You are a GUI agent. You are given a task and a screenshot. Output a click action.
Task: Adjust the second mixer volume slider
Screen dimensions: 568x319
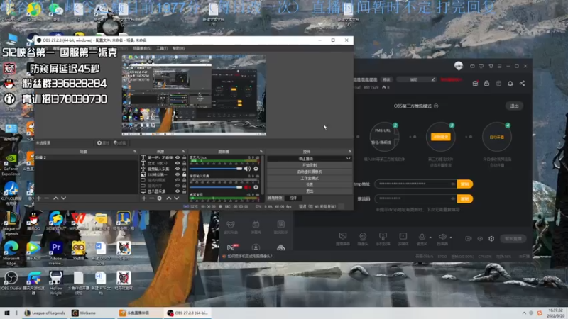tap(216, 187)
